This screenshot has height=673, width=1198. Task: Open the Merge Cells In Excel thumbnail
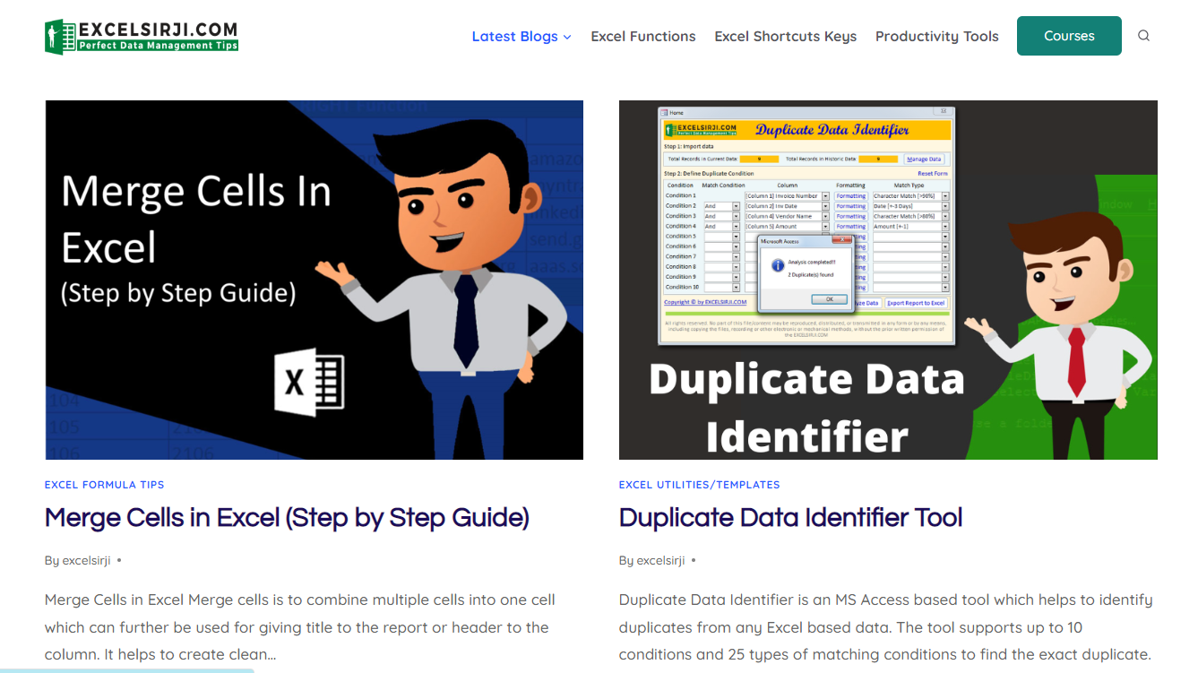pos(315,280)
